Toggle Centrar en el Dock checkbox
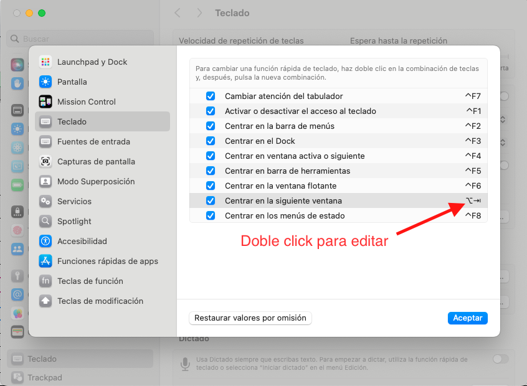Image resolution: width=527 pixels, height=386 pixels. (211, 141)
